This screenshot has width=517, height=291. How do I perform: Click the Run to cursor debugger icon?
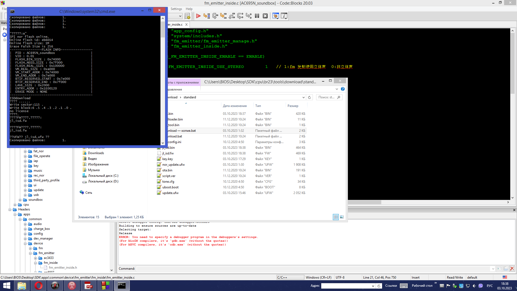point(207,16)
